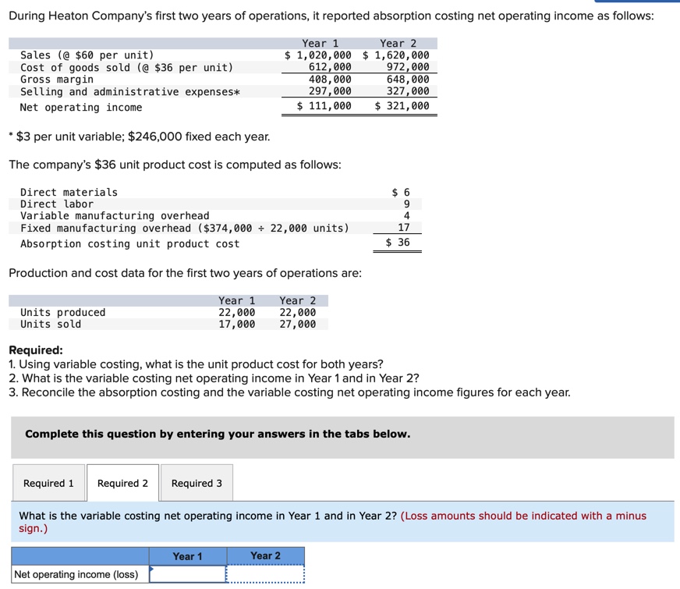Select the Sales row in the income statement
The width and height of the screenshot is (680, 589).
[86, 55]
